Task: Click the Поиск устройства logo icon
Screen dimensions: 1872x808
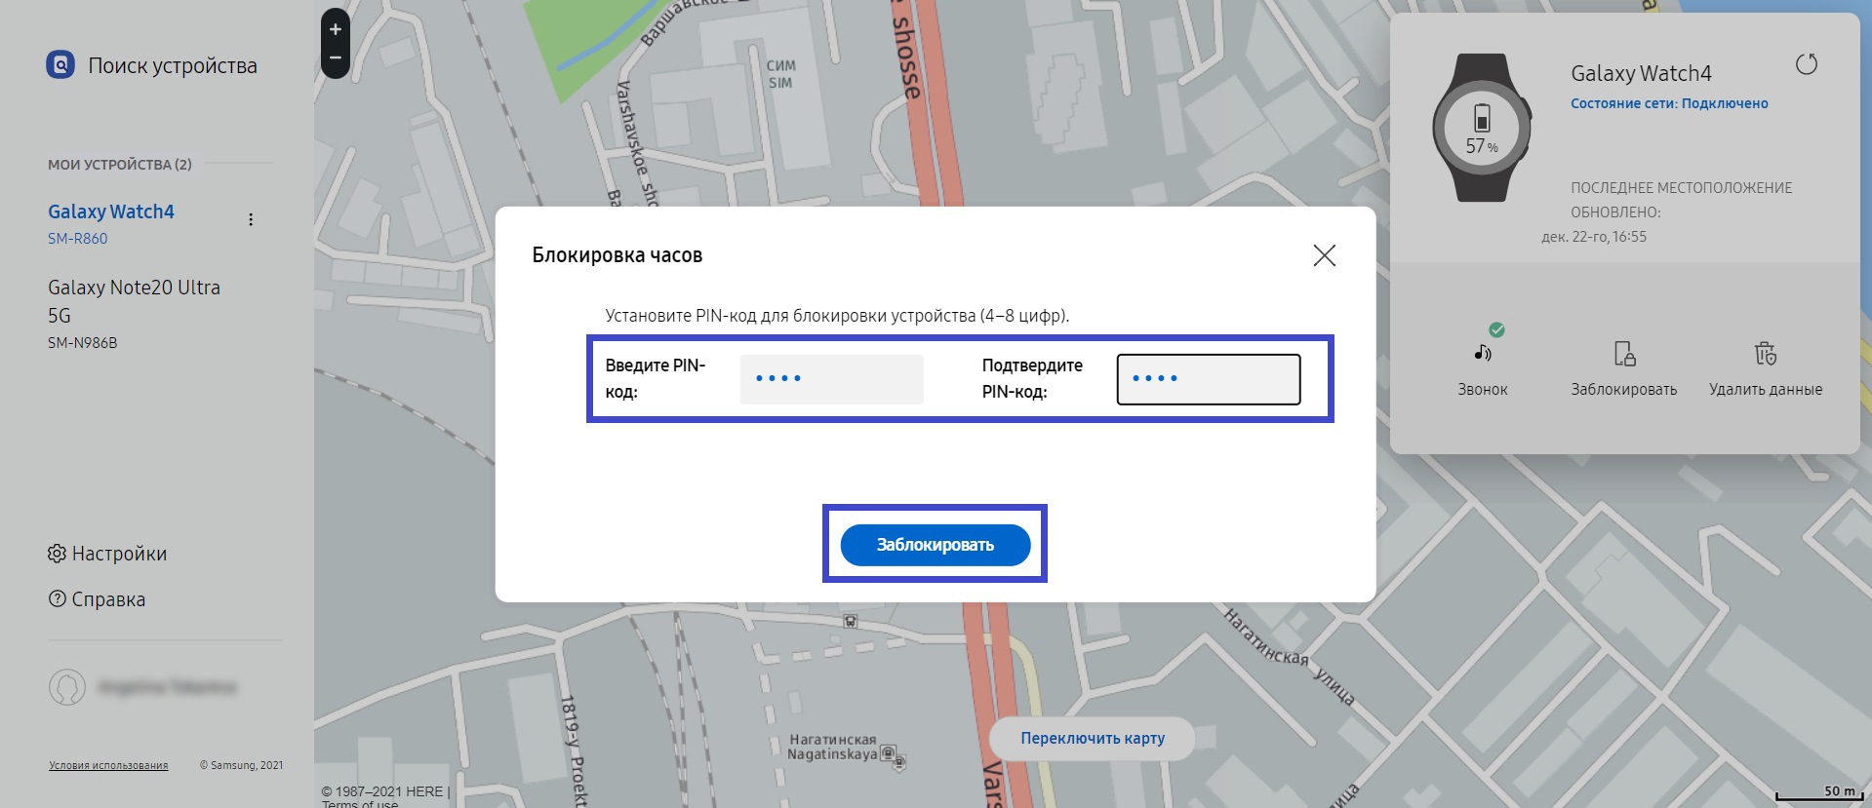Action: pos(60,65)
